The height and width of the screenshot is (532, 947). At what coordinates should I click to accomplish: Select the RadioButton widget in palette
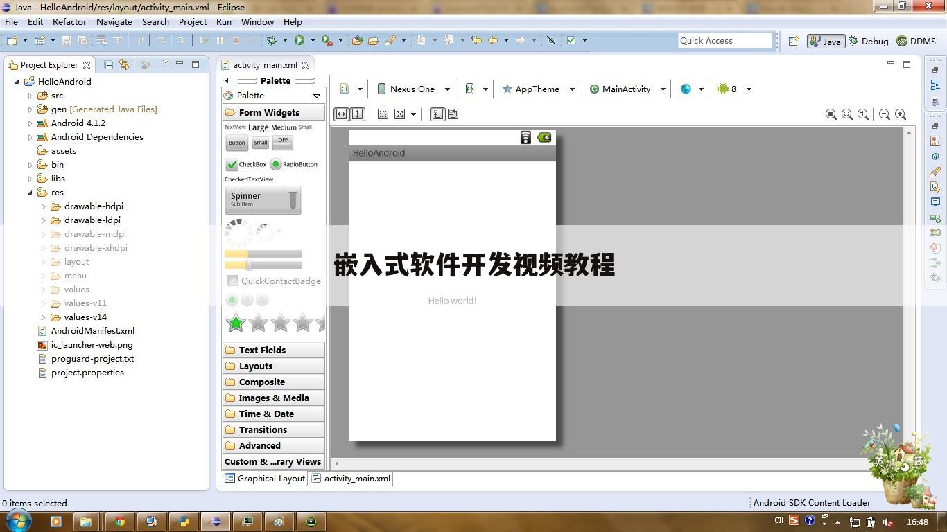(294, 165)
